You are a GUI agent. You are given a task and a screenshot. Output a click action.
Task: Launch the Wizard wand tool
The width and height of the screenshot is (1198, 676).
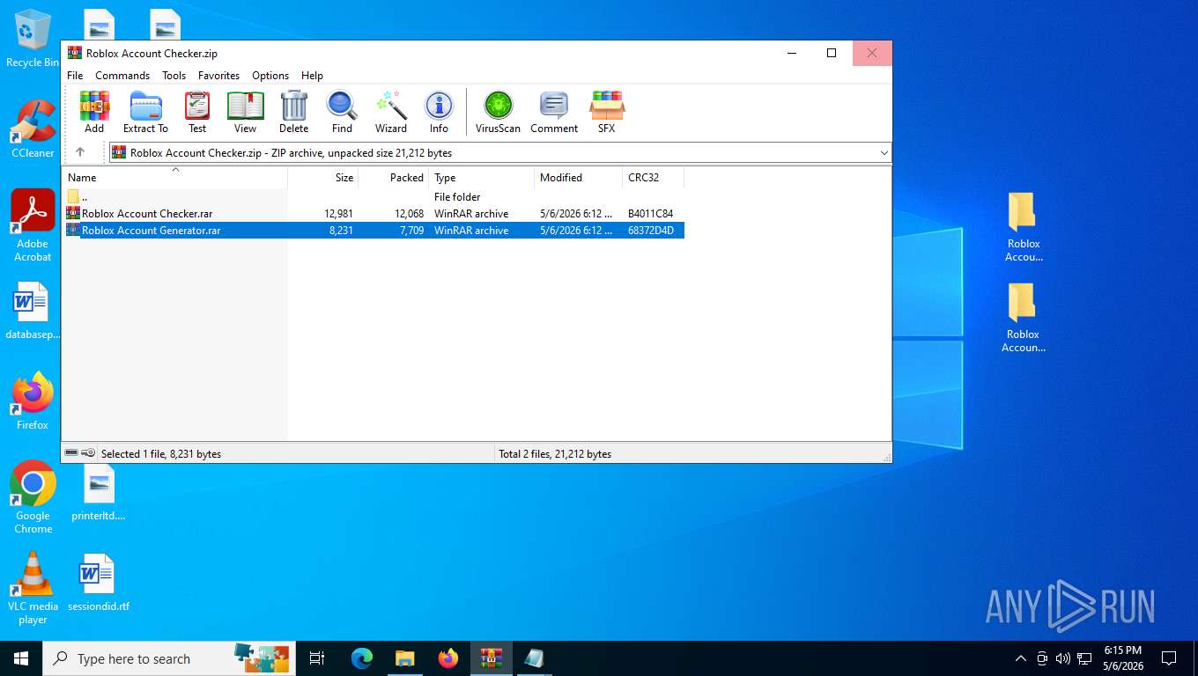click(x=391, y=112)
